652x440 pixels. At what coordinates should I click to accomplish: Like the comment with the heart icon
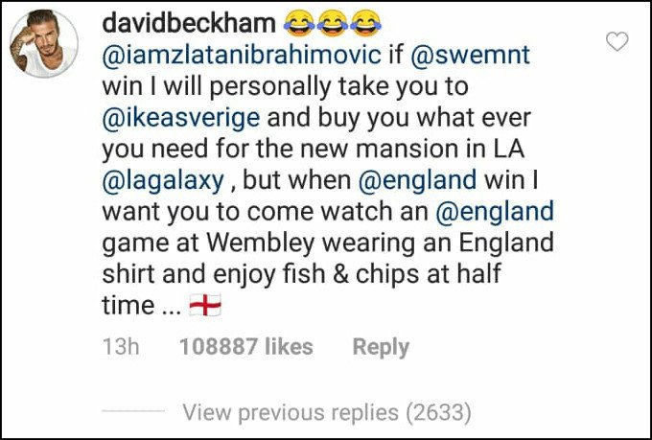tap(617, 41)
